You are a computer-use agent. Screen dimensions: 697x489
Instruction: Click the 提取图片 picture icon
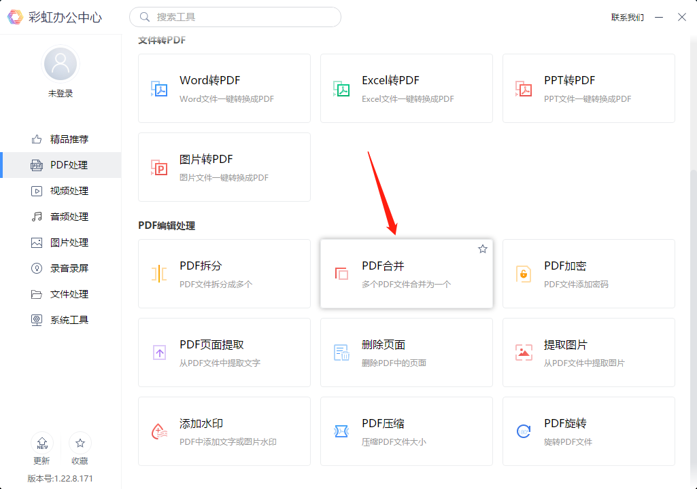(x=524, y=352)
